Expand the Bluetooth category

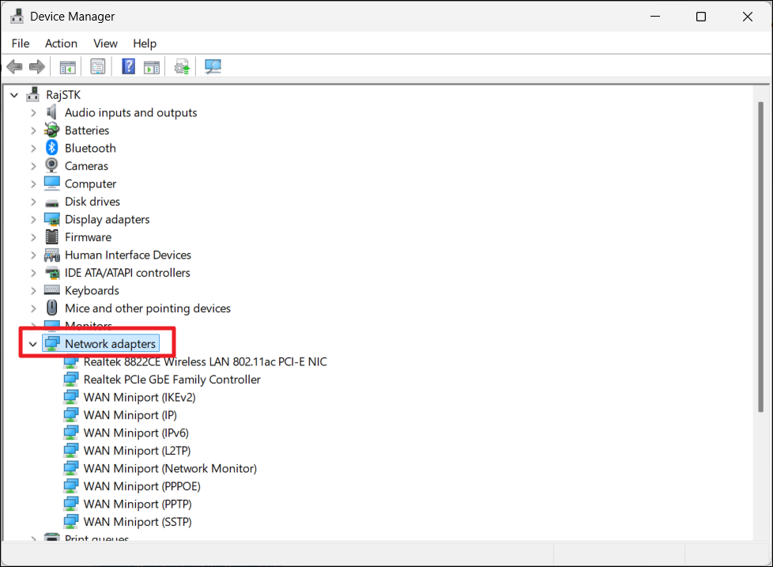click(32, 149)
